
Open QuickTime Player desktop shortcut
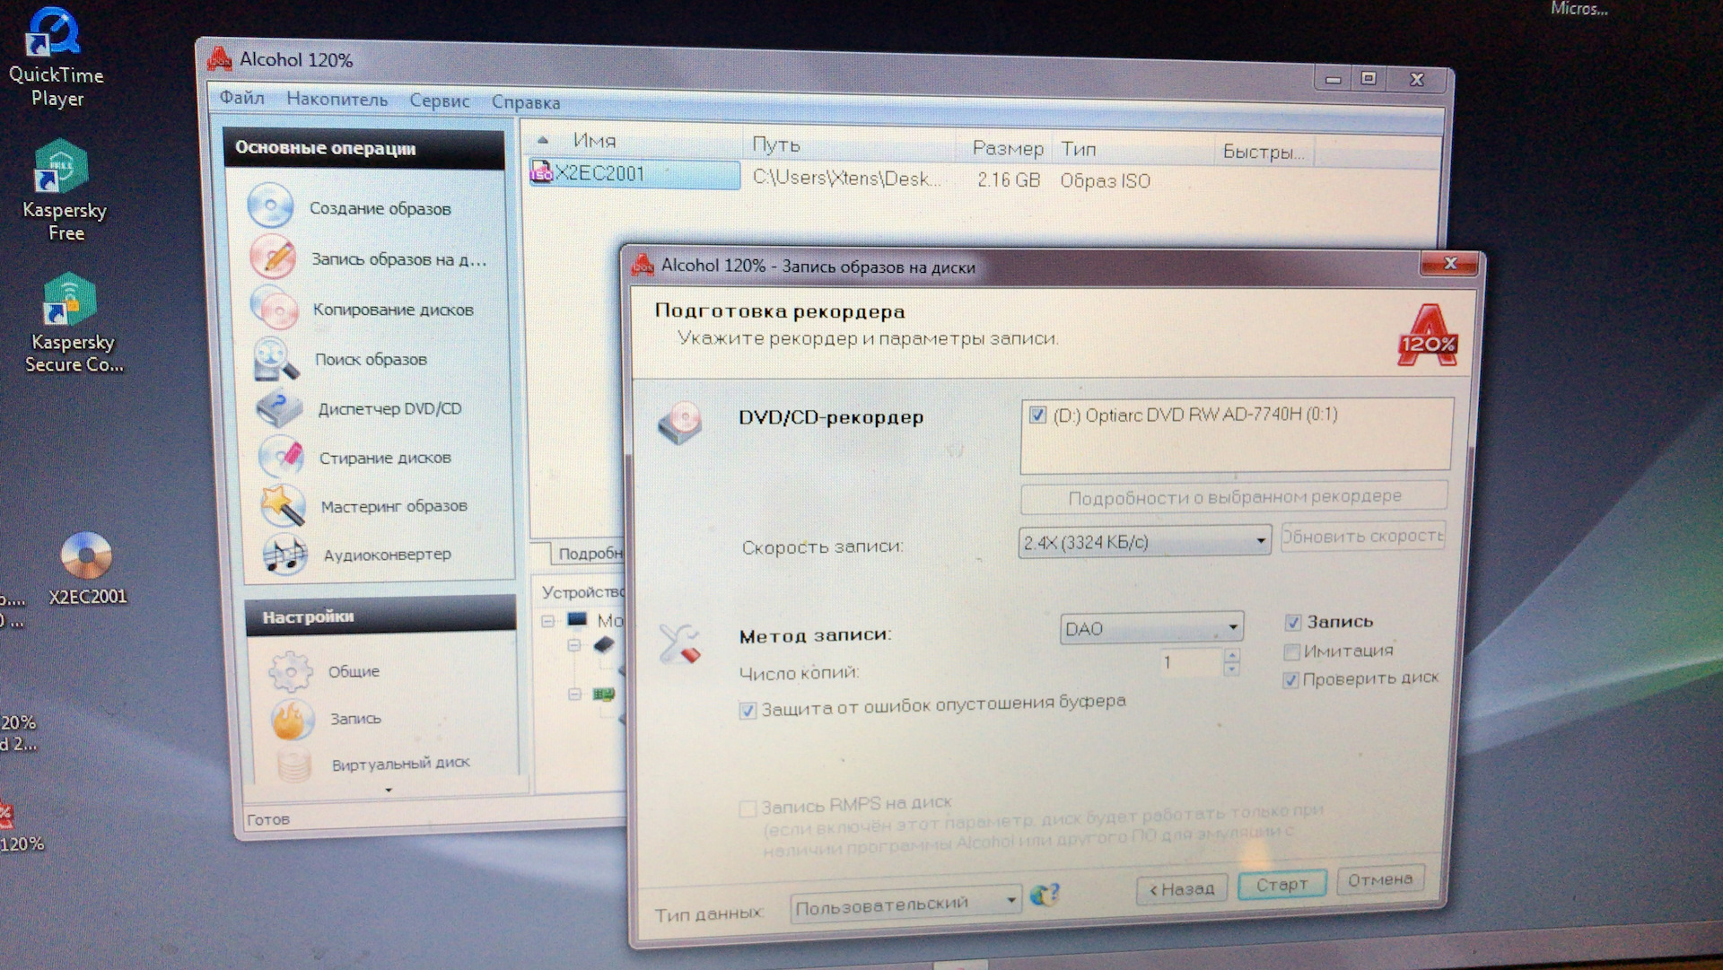tap(55, 58)
